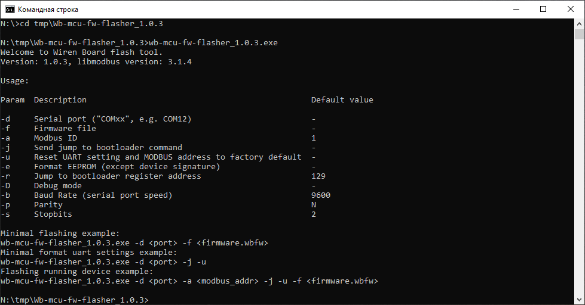Click the empty scrollbar track below the thumb
This screenshot has width=585, height=305.
(580, 179)
